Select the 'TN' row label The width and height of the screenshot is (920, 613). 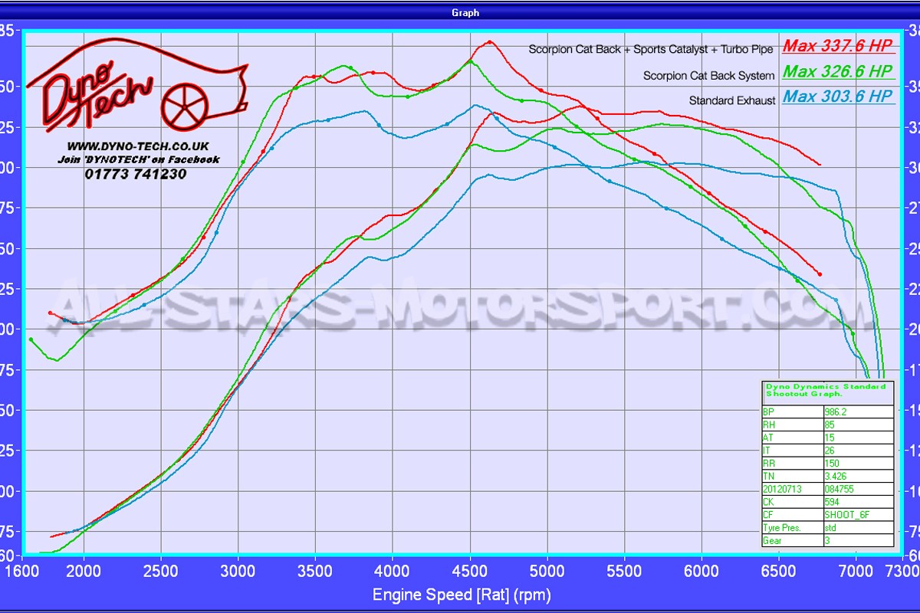(x=792, y=476)
